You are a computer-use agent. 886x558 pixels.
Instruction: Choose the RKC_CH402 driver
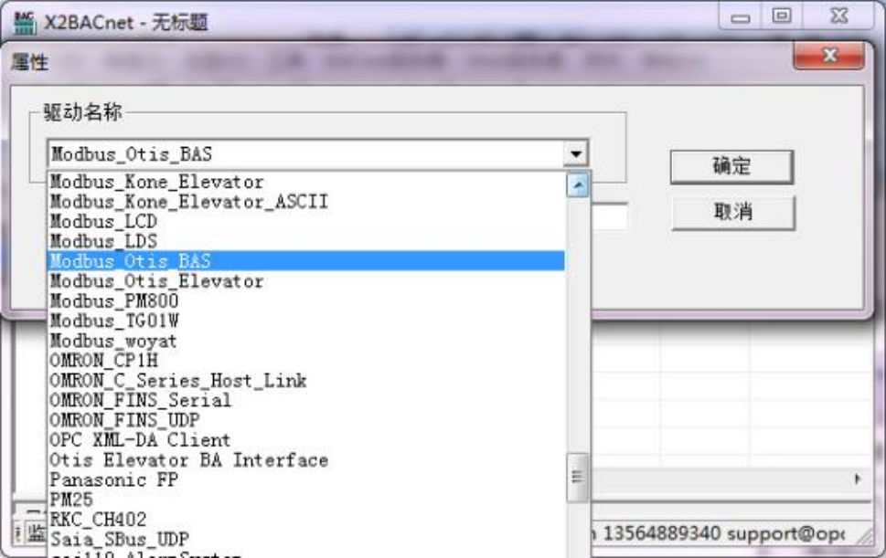[x=306, y=519]
